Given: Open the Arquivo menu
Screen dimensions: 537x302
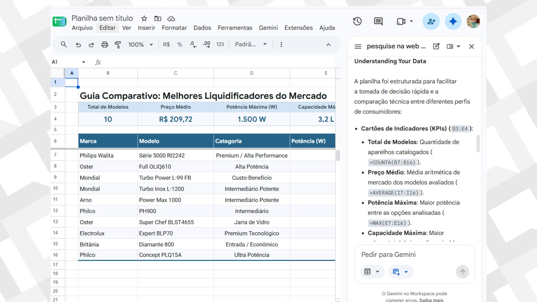Looking at the screenshot, I should click(82, 28).
